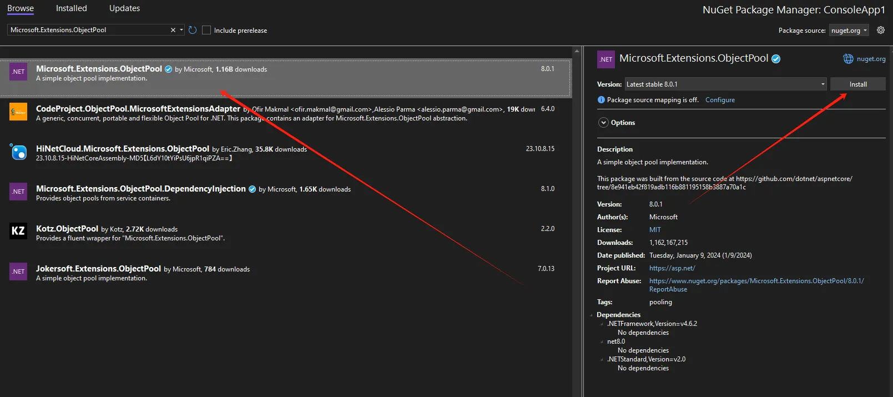Click the date published Tuesday, January 9, 2024
This screenshot has width=893, height=397.
(700, 255)
